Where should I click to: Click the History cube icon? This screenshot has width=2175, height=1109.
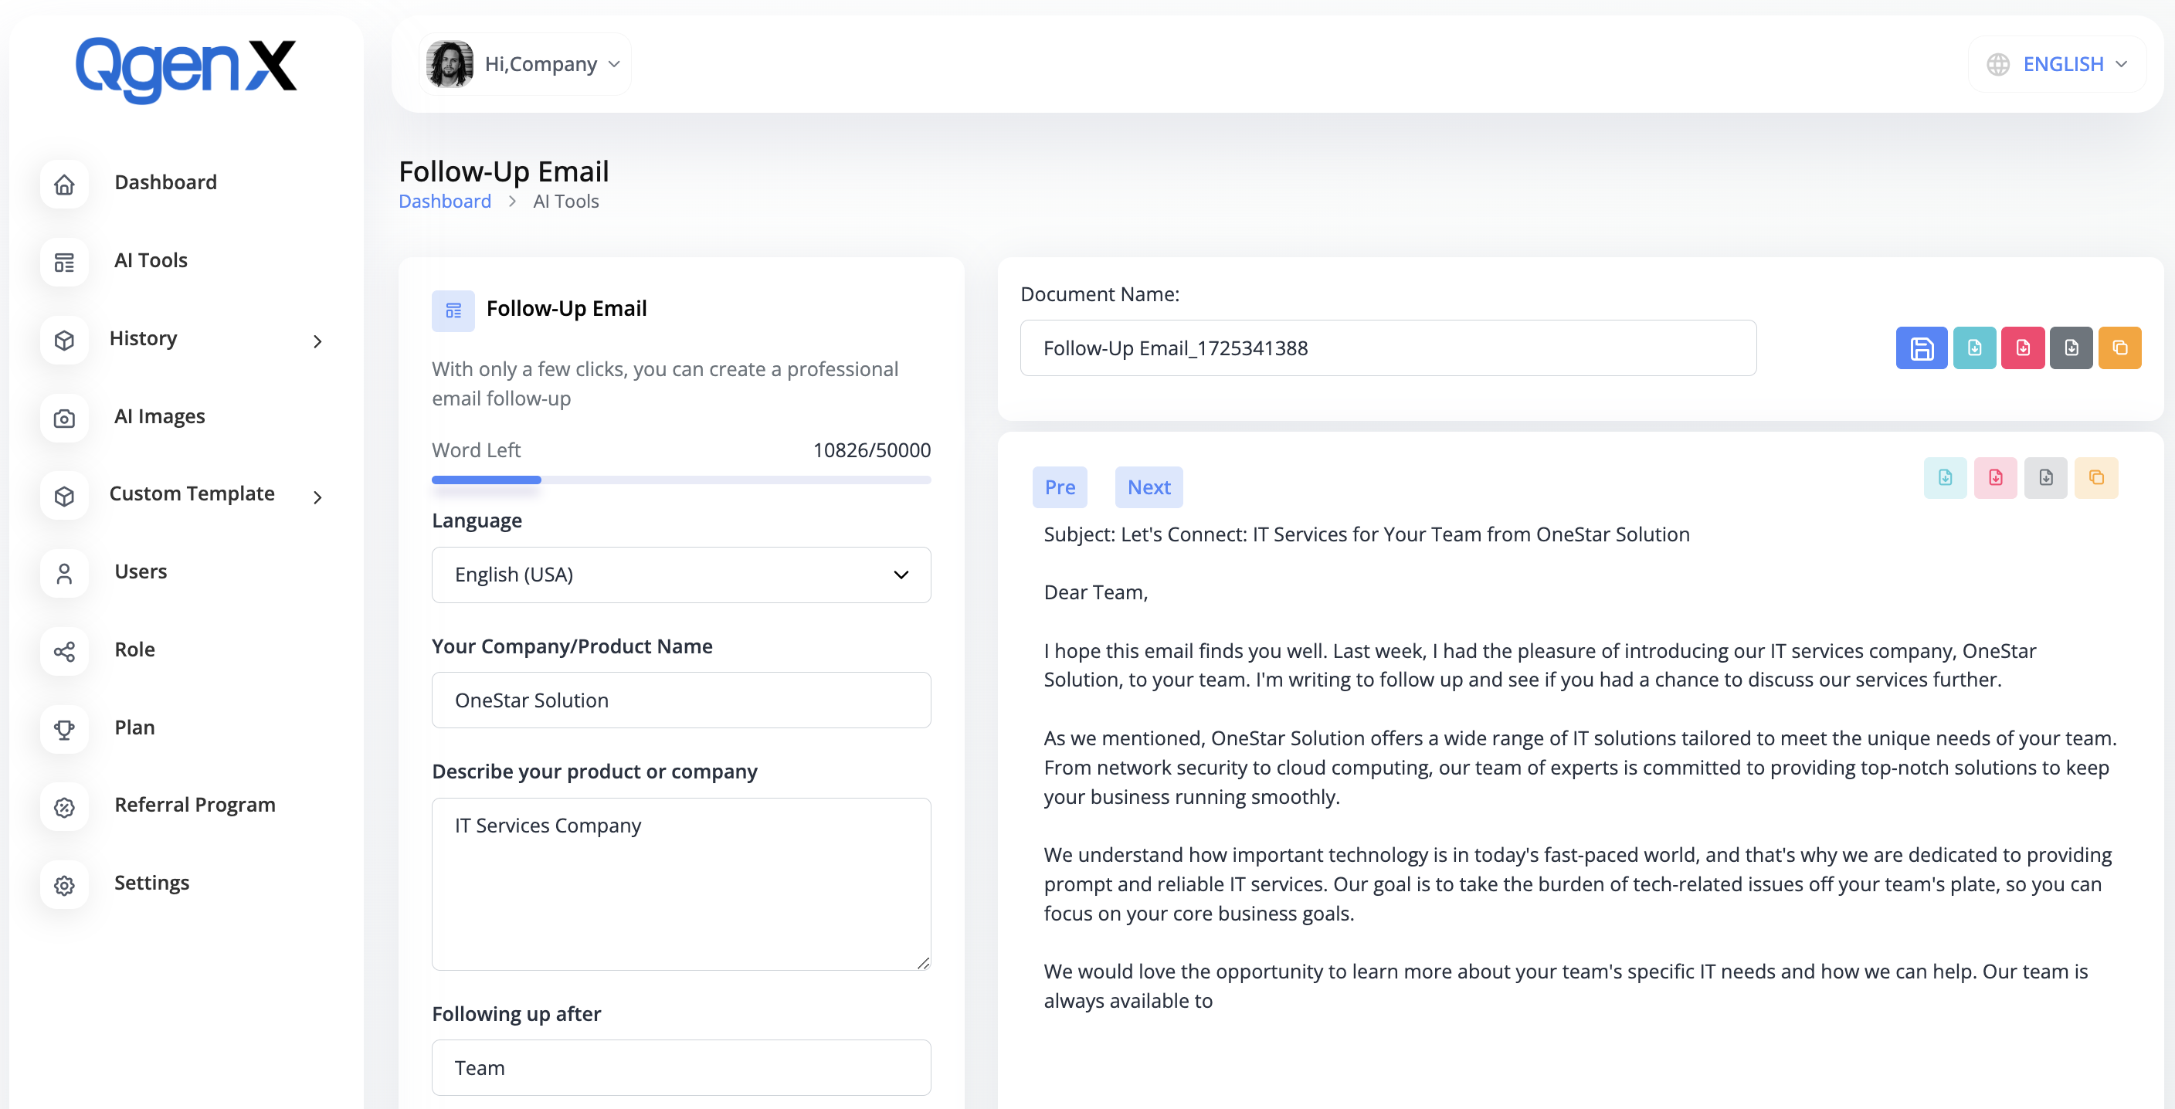click(x=64, y=340)
